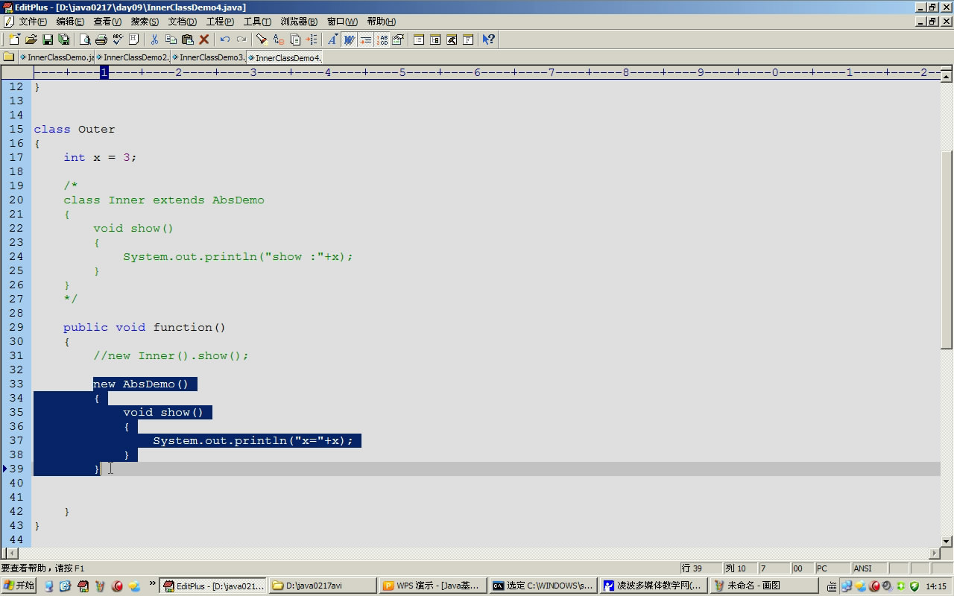Click the red Delete X icon
The width and height of the screenshot is (954, 596).
(203, 39)
